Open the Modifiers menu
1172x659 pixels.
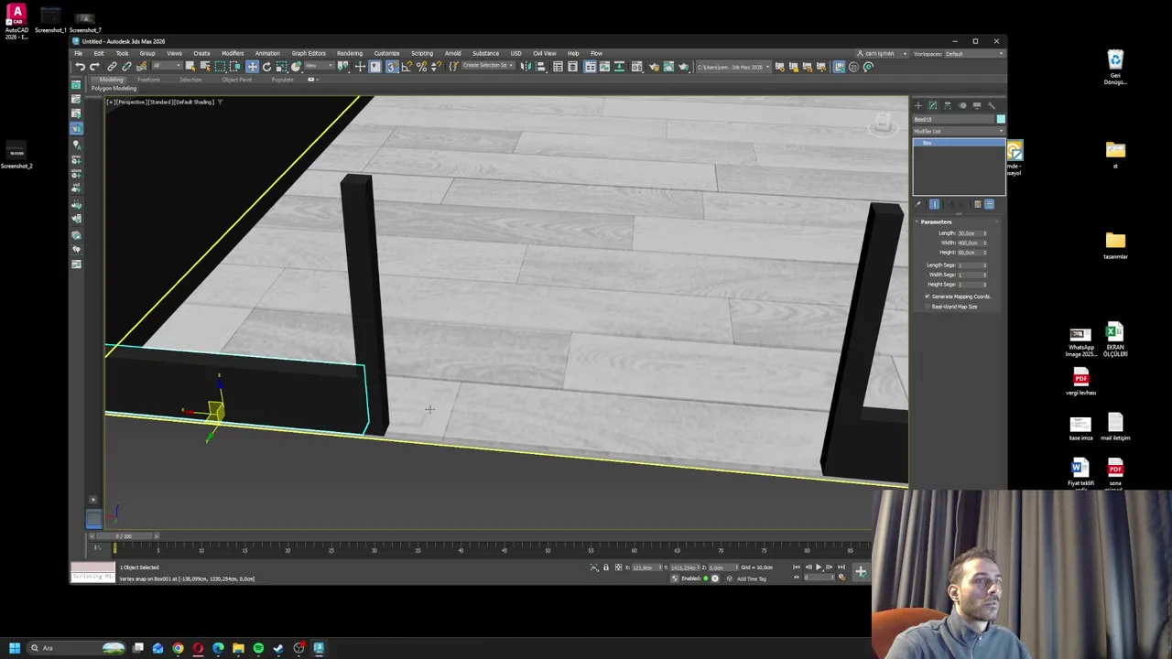(x=233, y=53)
